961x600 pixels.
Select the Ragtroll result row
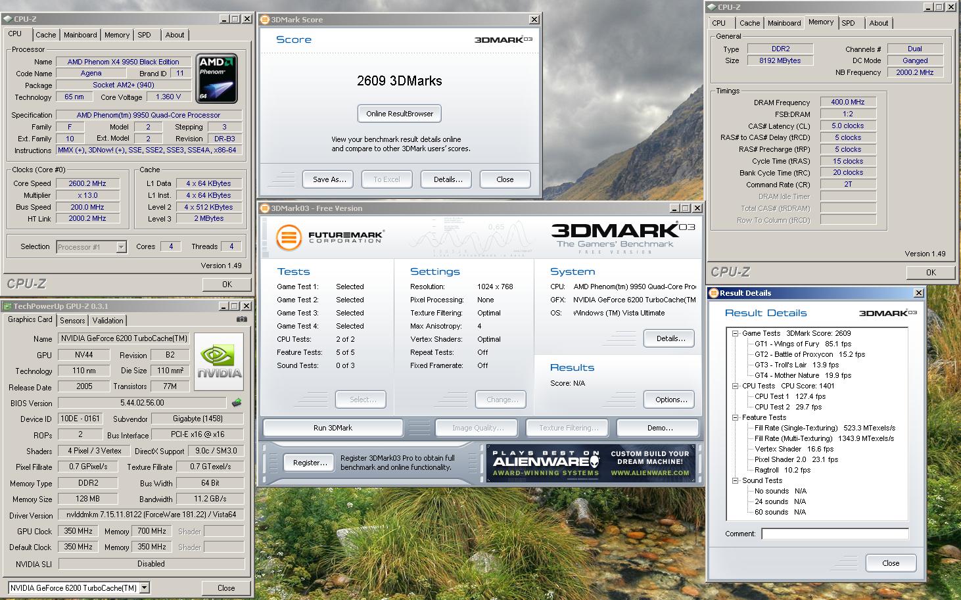[782, 470]
